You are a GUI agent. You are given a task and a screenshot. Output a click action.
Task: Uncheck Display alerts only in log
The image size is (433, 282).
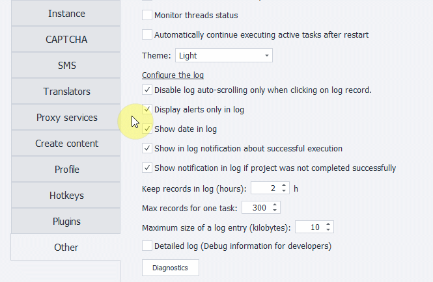pos(147,109)
